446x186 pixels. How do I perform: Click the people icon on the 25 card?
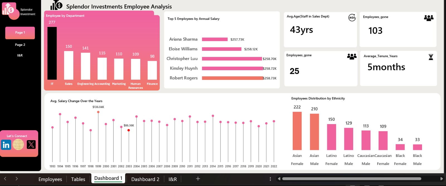coord(352,56)
